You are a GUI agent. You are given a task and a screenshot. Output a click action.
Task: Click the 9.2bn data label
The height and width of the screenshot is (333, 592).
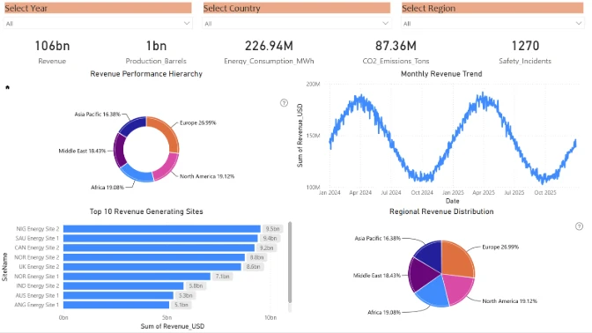[267, 248]
